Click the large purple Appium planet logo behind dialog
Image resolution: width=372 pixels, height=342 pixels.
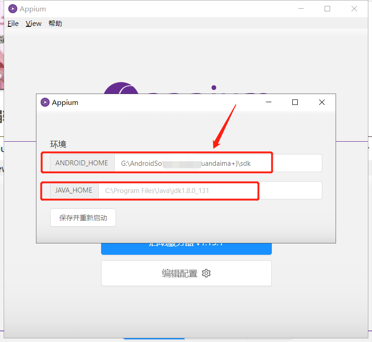pos(121,89)
